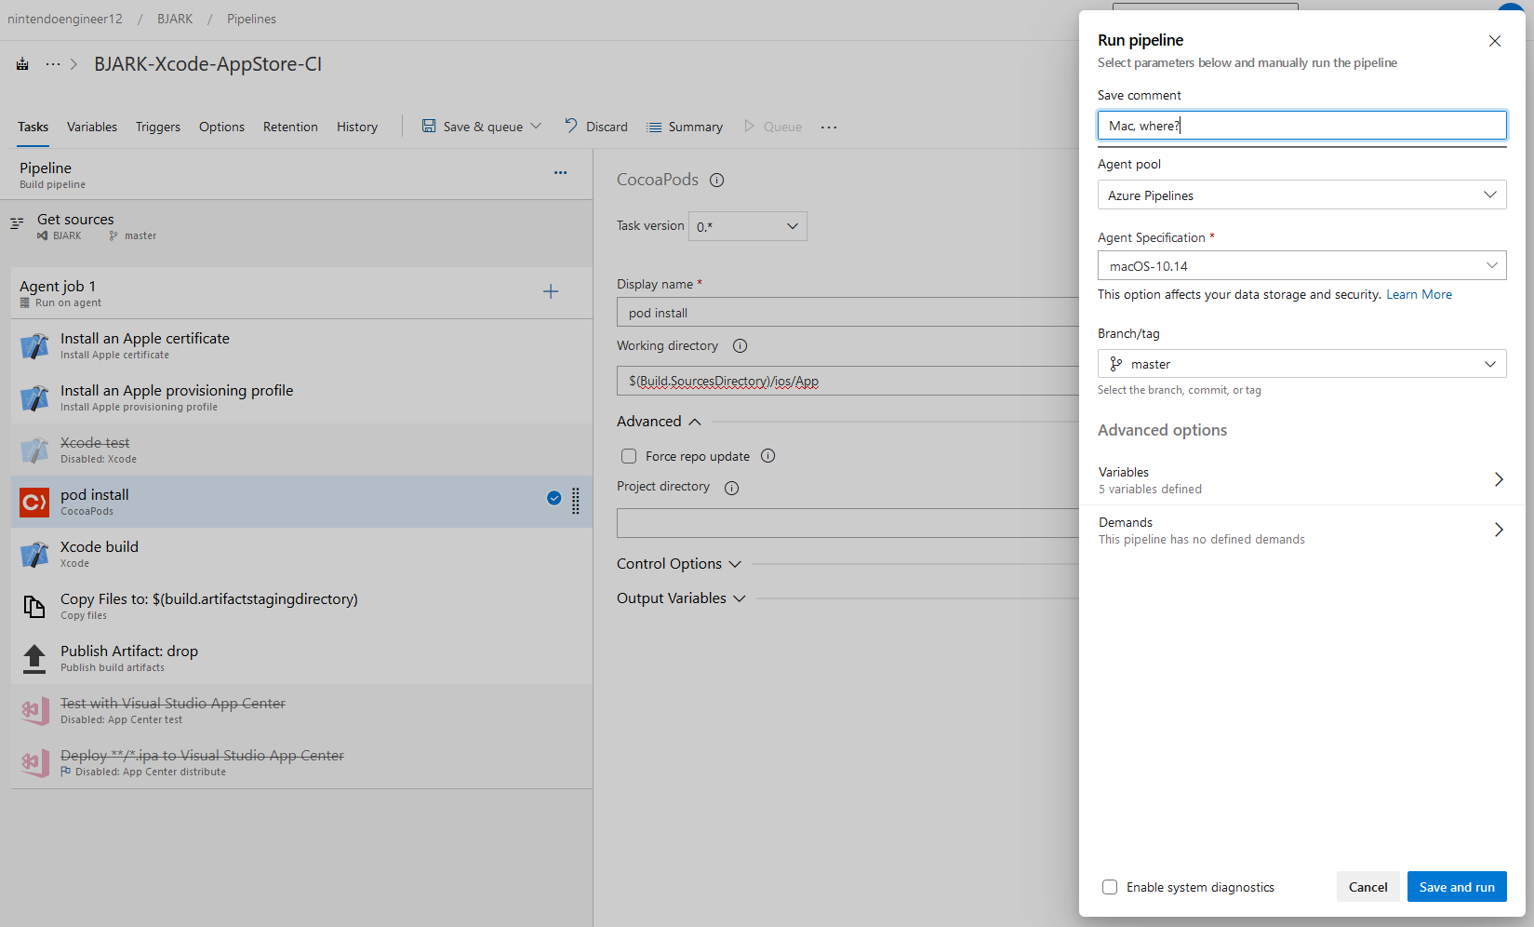This screenshot has height=927, width=1534.
Task: Add a task to Agent job 1
Action: point(551,291)
